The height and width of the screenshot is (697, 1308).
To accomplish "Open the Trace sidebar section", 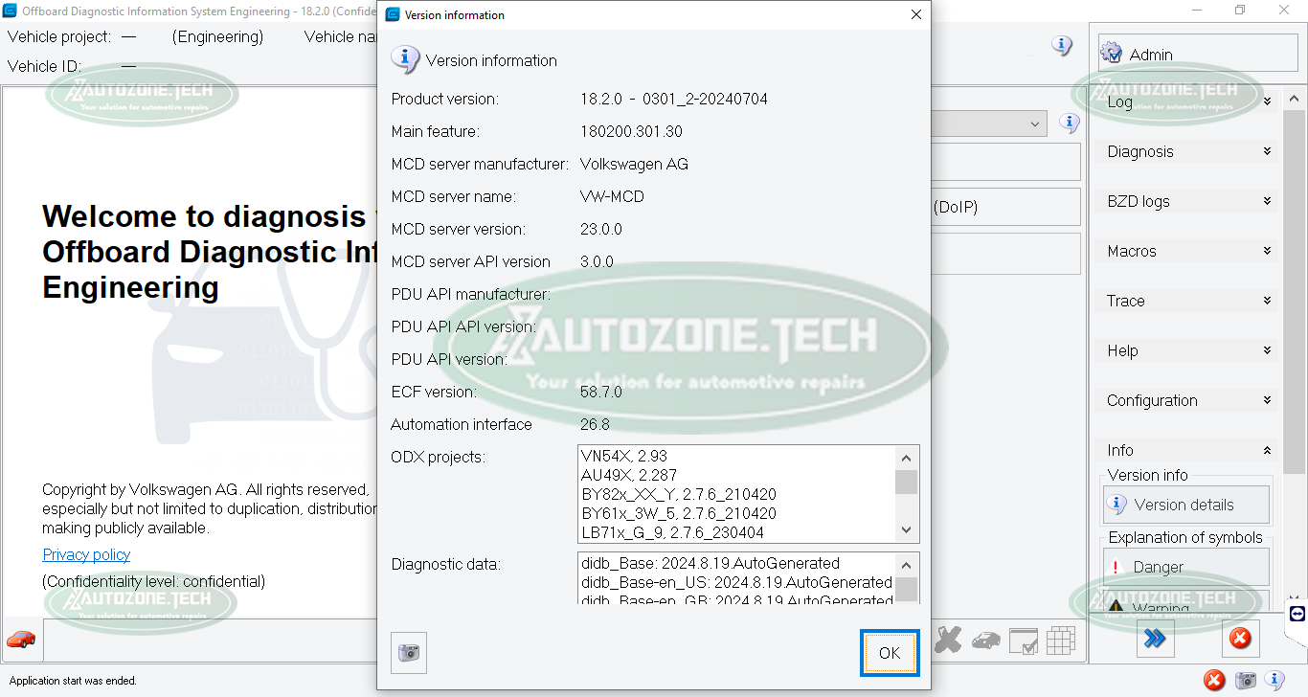I will point(1187,301).
